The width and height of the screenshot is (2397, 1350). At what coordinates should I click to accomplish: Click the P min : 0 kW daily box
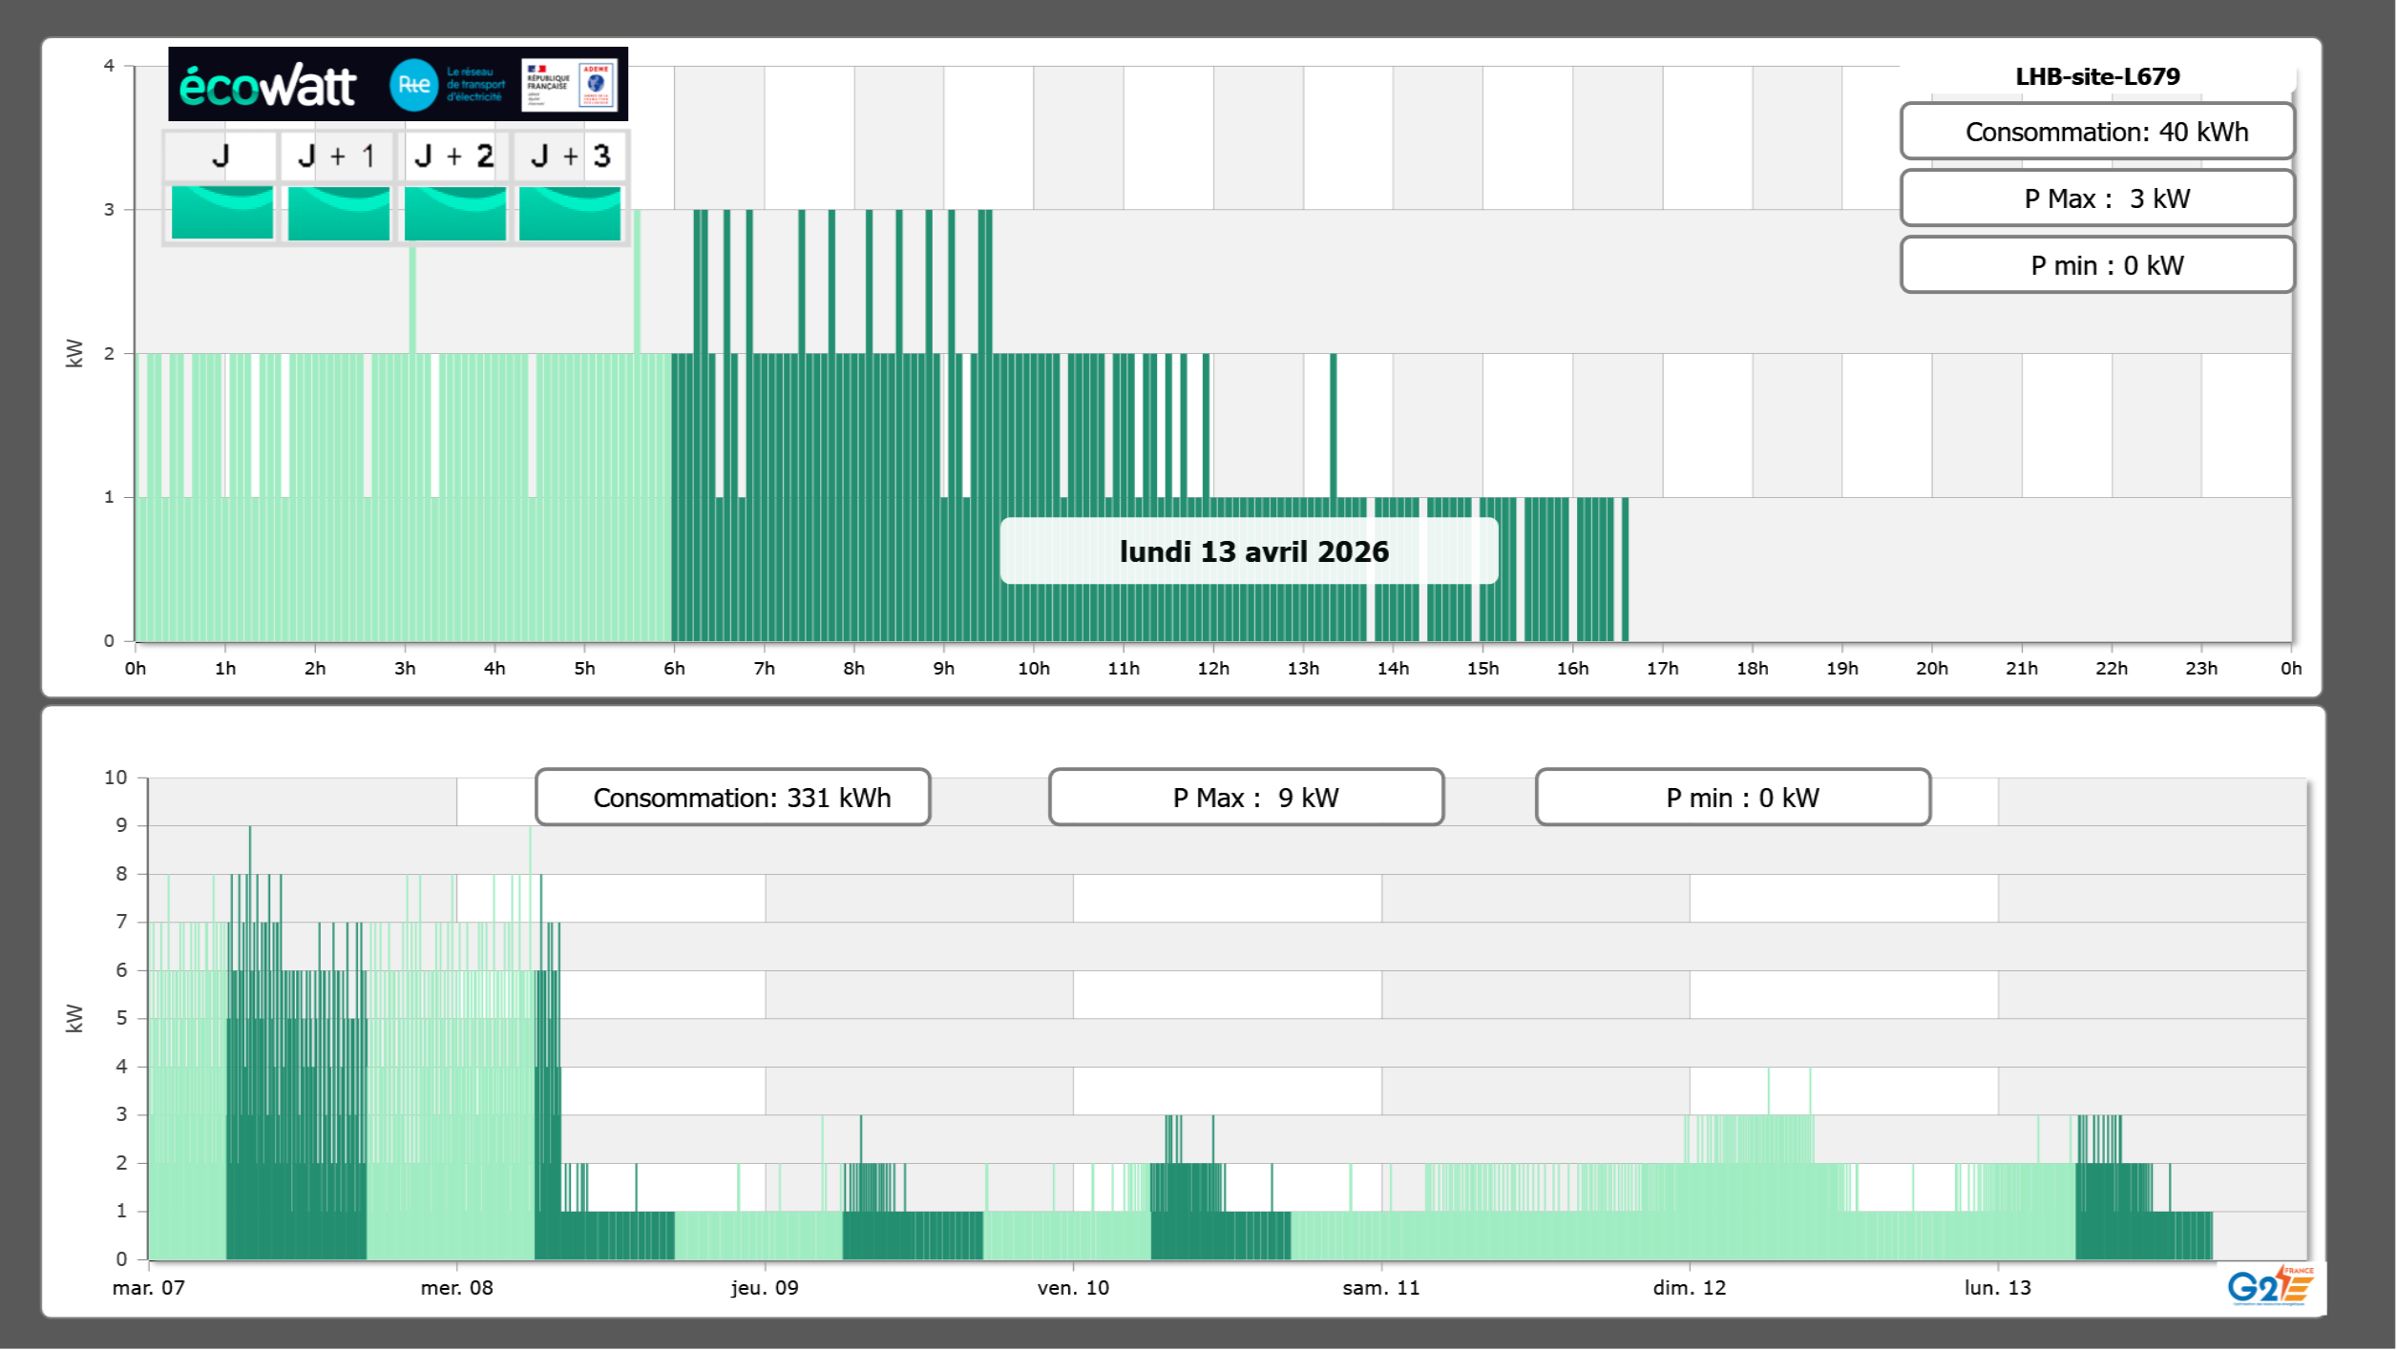[x=2096, y=265]
